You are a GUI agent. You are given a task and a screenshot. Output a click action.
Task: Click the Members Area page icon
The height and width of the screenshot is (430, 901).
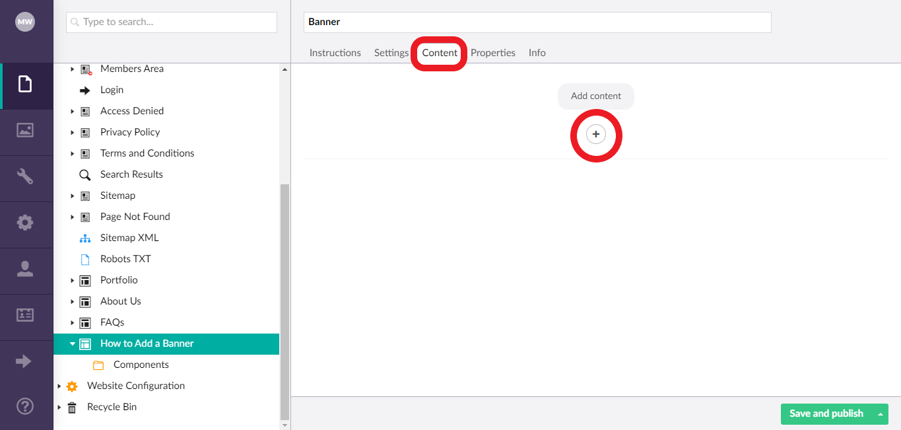[x=85, y=69]
